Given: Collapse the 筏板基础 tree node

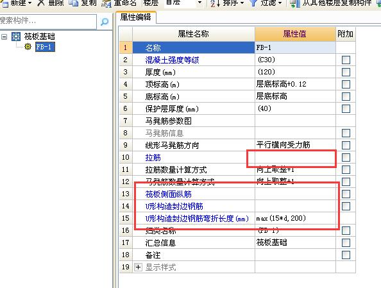Looking at the screenshot, I should [4, 37].
